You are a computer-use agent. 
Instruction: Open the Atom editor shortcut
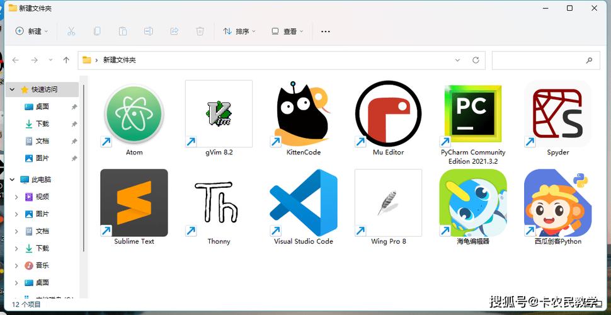click(x=134, y=114)
